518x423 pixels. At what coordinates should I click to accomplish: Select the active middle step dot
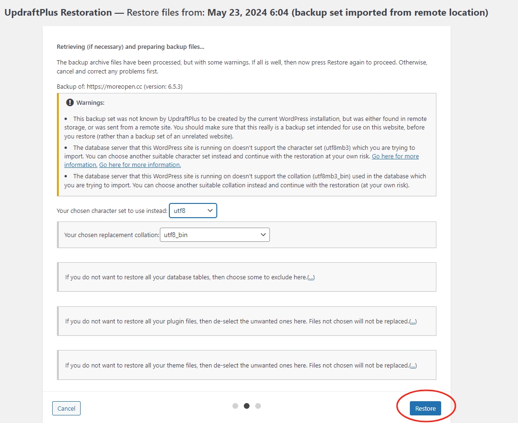pyautogui.click(x=247, y=406)
